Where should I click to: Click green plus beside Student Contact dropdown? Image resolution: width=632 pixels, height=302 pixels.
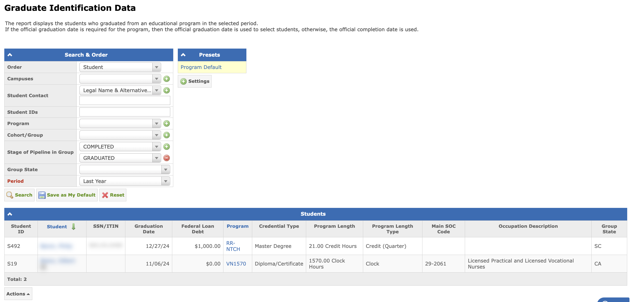[166, 90]
